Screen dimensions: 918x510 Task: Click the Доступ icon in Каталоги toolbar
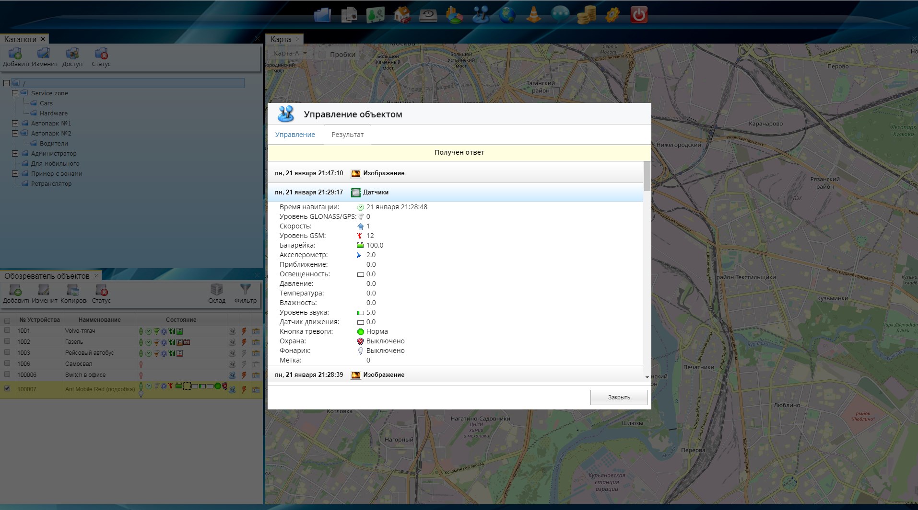[x=72, y=54]
